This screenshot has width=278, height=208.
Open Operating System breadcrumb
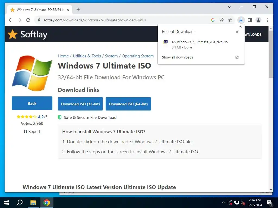[x=138, y=56]
